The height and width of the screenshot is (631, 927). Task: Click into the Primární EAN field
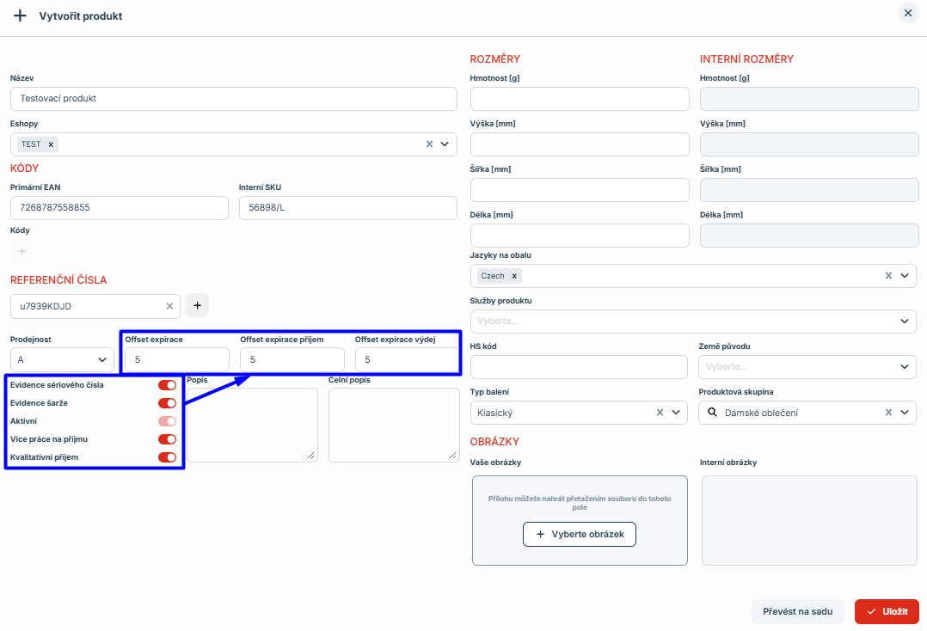point(119,208)
